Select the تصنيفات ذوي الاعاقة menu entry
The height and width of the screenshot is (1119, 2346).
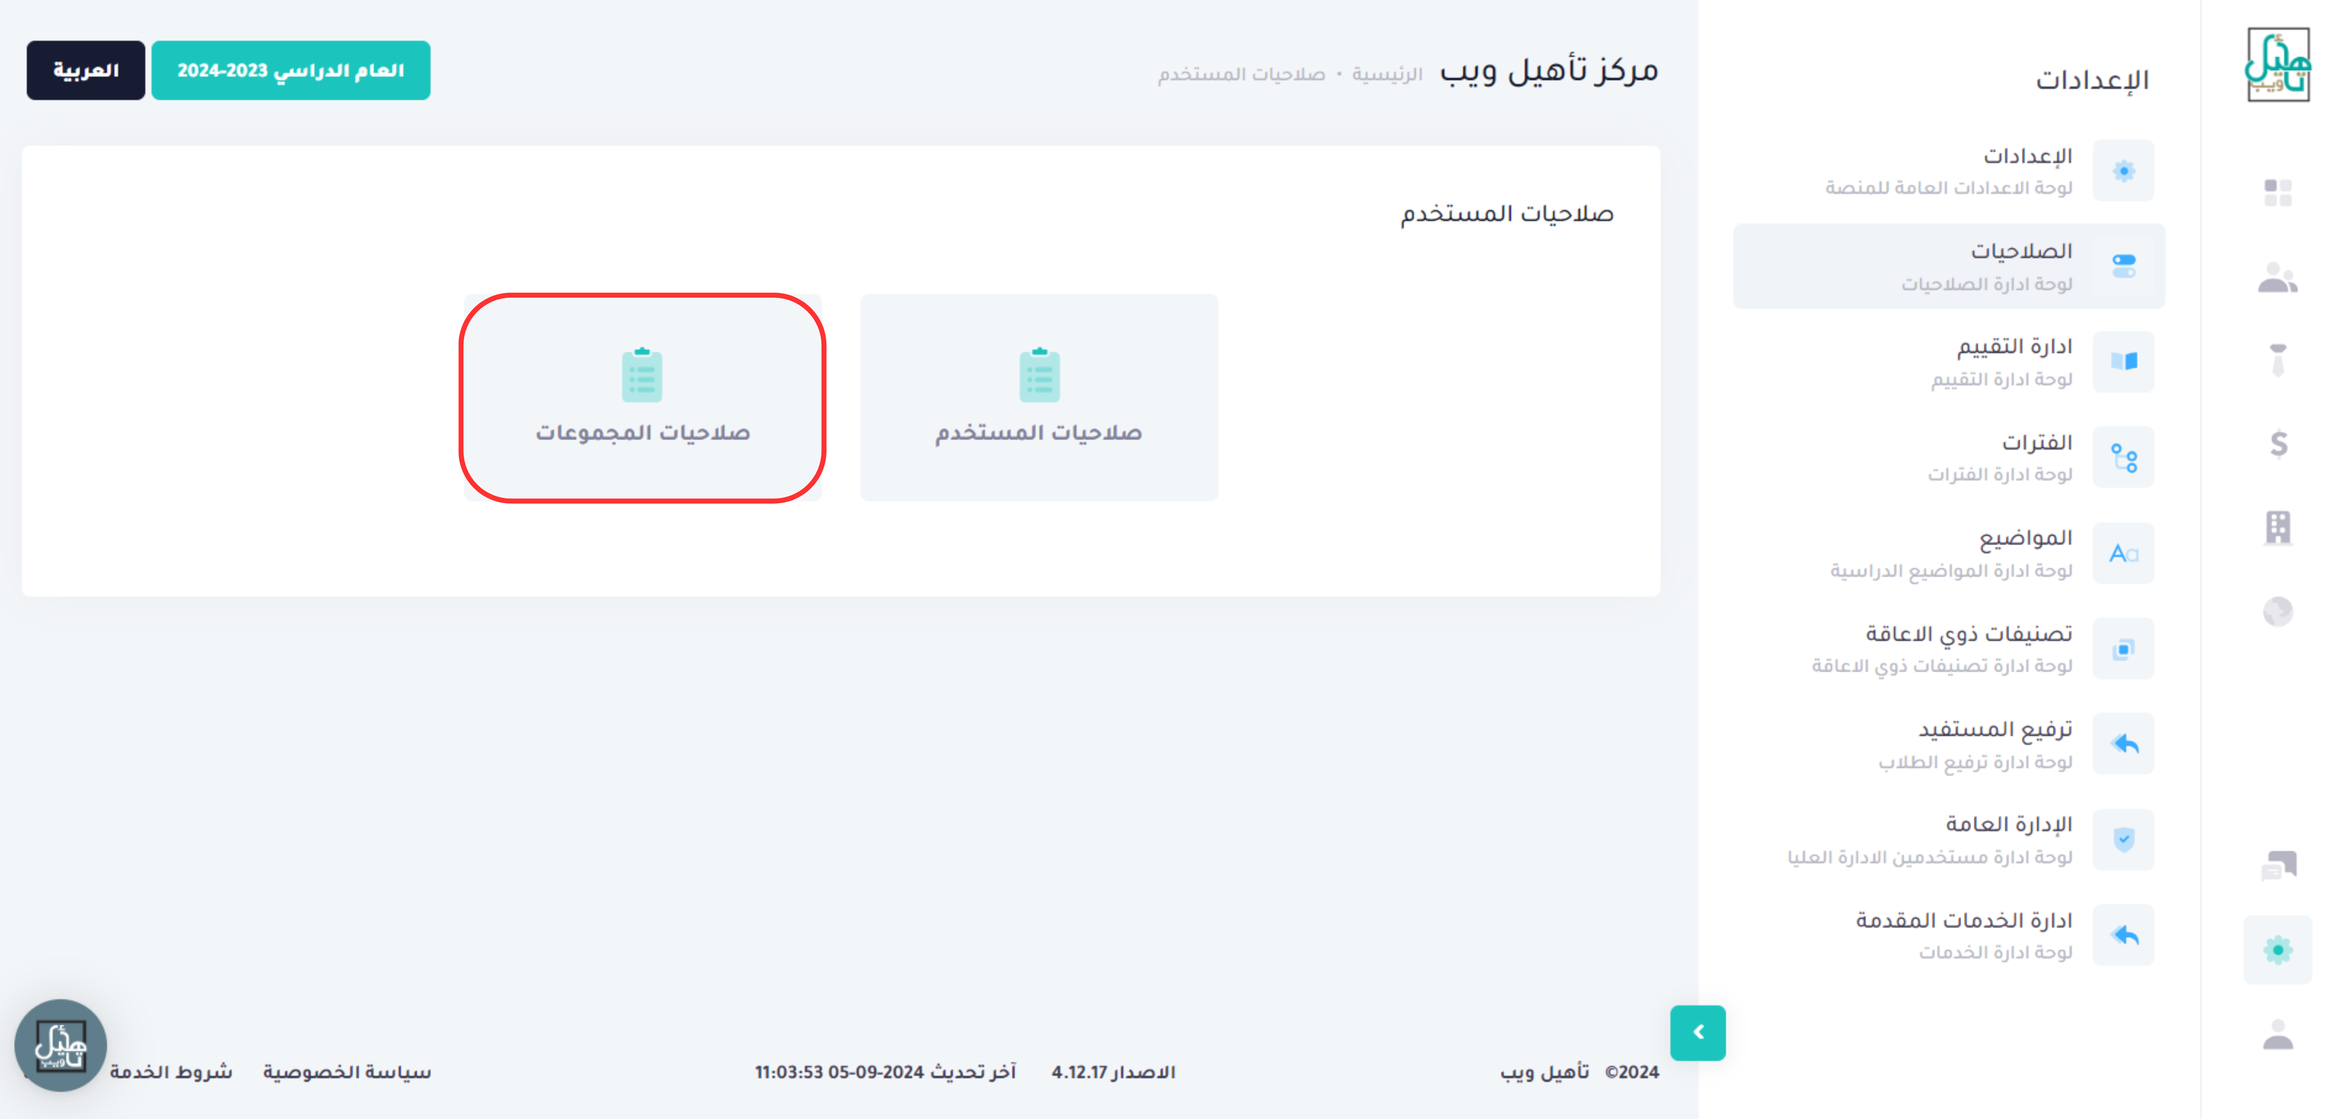(x=1949, y=648)
